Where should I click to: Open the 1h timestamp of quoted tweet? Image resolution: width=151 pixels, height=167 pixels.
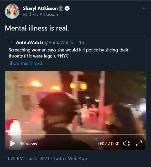coord(82,43)
